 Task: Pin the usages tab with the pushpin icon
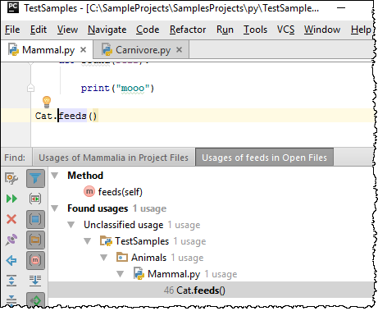coord(11,240)
